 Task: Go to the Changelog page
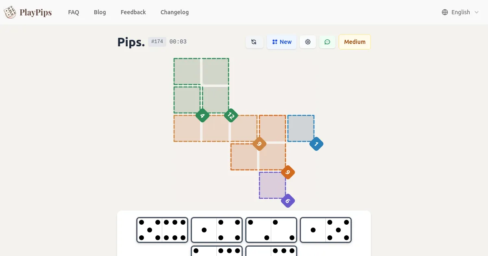pos(174,12)
